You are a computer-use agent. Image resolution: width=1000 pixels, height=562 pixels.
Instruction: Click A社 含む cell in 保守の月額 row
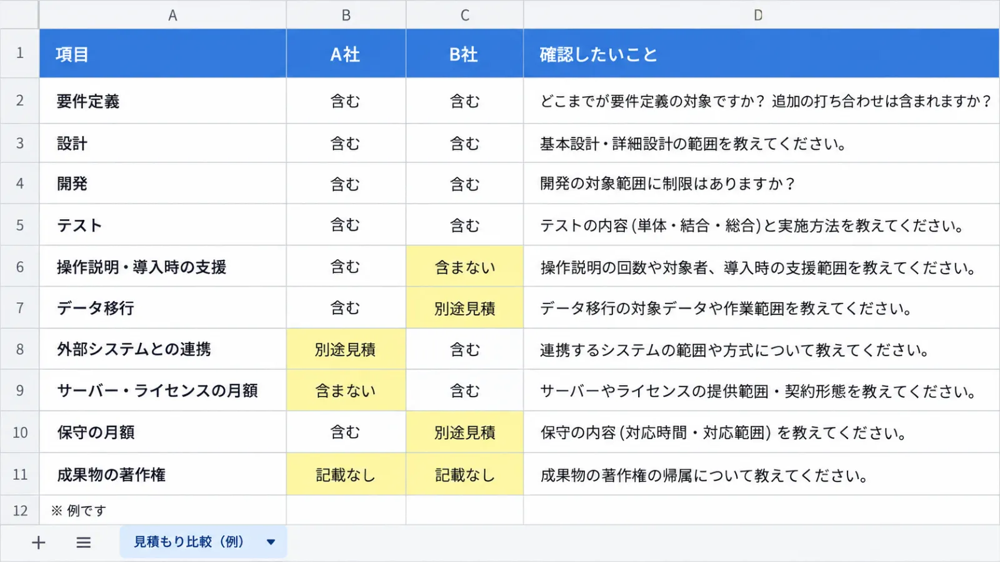pyautogui.click(x=346, y=432)
